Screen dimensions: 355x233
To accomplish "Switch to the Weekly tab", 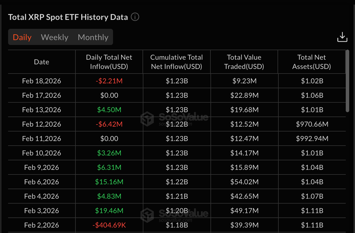I will point(55,37).
